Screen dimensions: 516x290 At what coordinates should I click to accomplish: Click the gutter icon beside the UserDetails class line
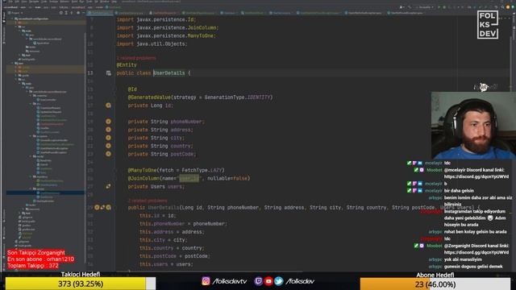(109, 73)
